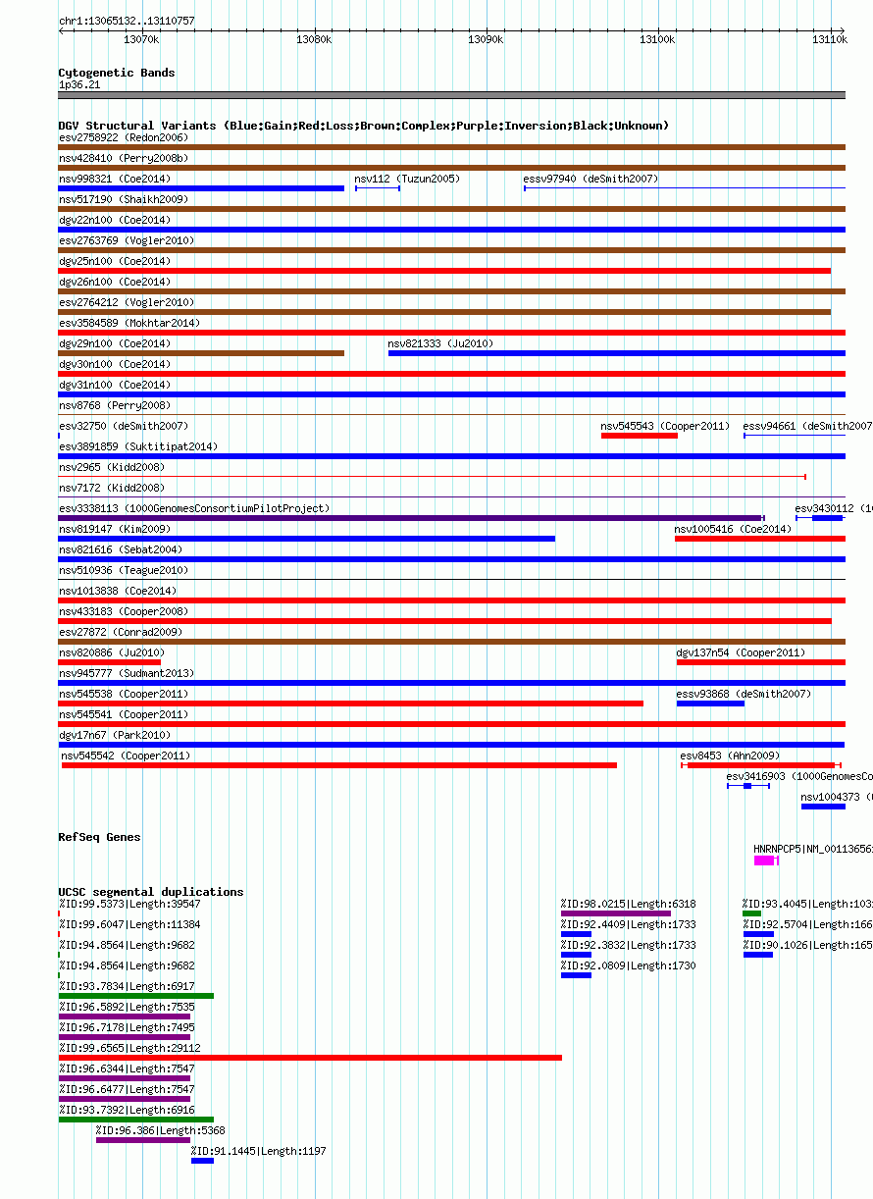Click the RefSeq Genes track heading
Image resolution: width=873 pixels, height=1199 pixels.
point(99,837)
